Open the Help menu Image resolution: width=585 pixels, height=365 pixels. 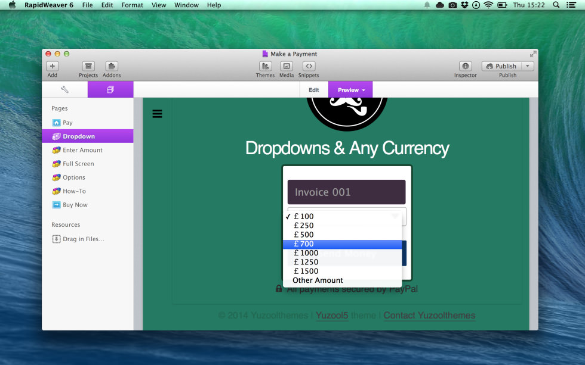pos(214,5)
